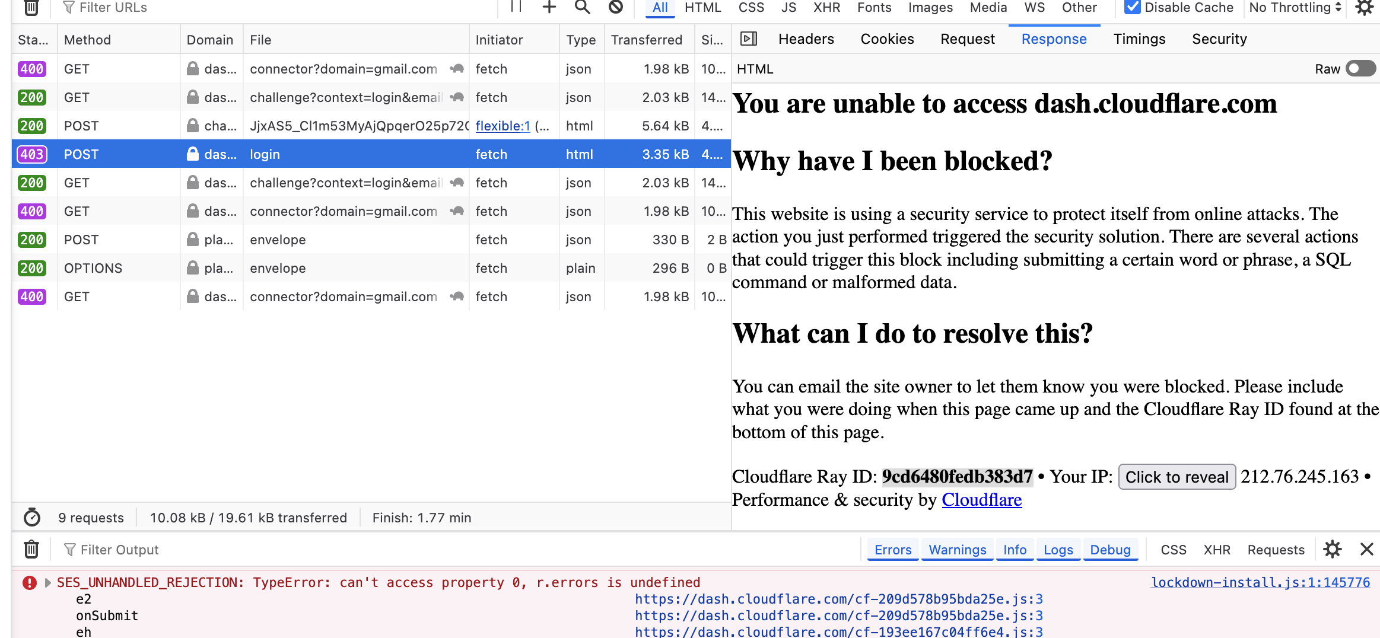The image size is (1380, 638).
Task: Sort requests by Status column header
Action: (34, 40)
